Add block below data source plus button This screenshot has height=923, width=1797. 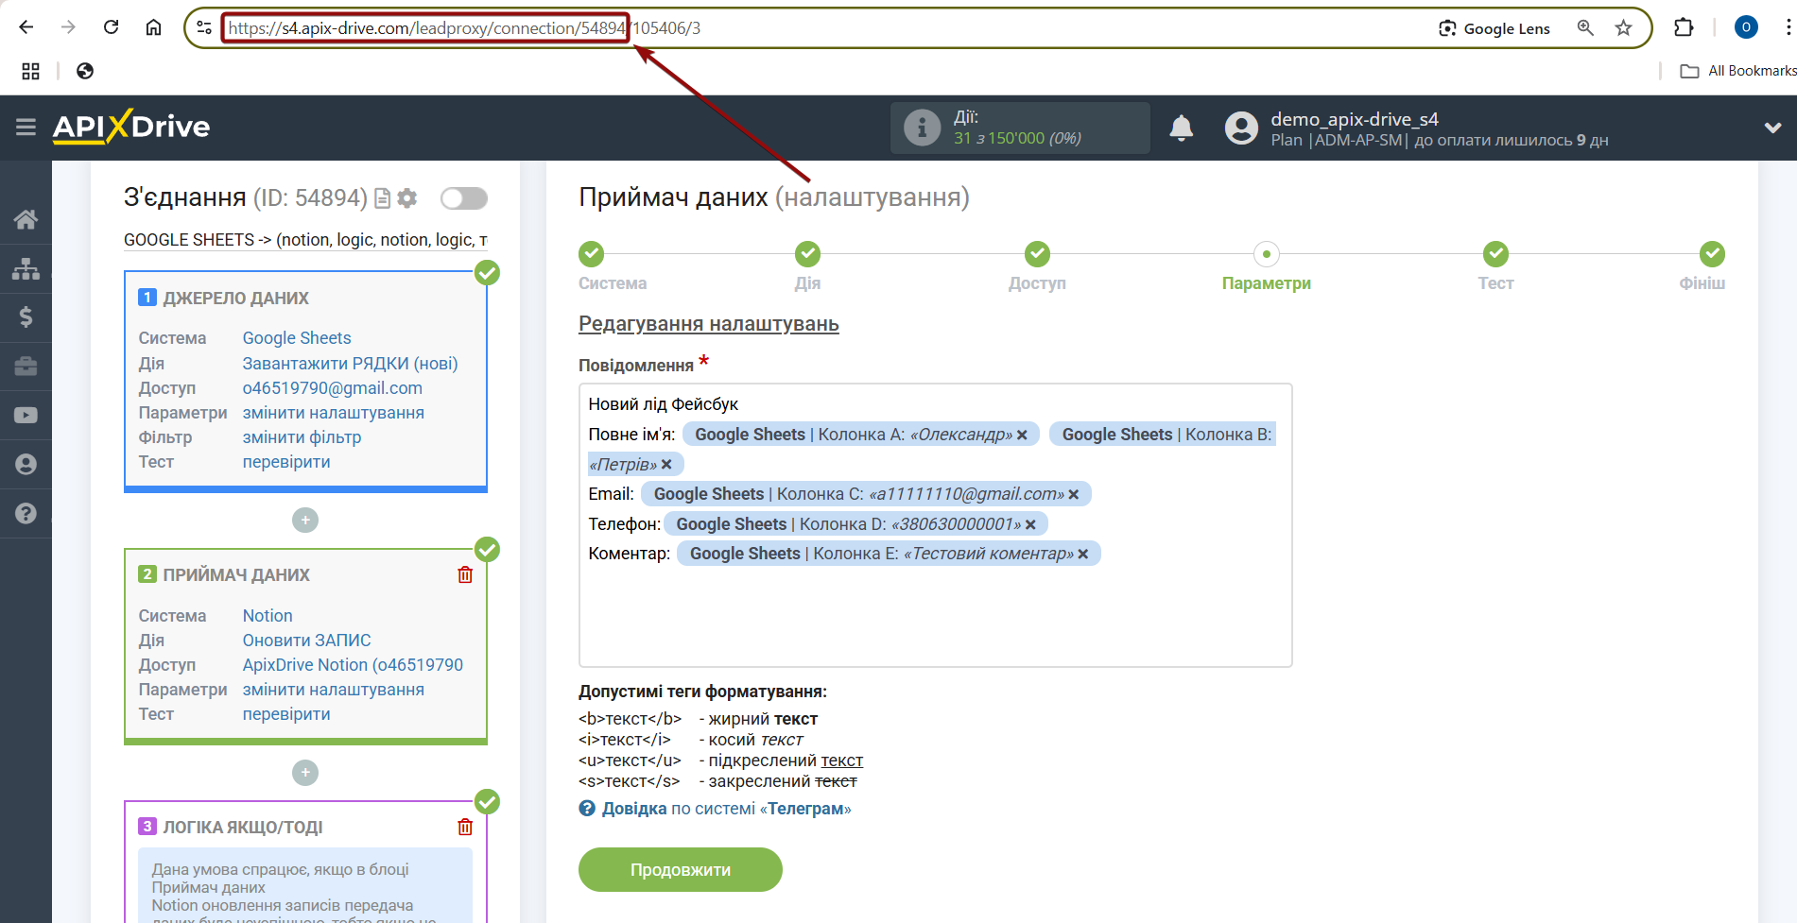[x=304, y=521]
